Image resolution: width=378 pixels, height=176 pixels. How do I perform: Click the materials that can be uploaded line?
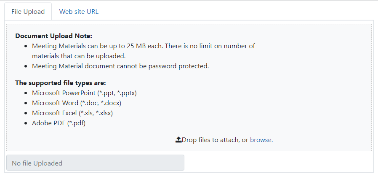[79, 56]
